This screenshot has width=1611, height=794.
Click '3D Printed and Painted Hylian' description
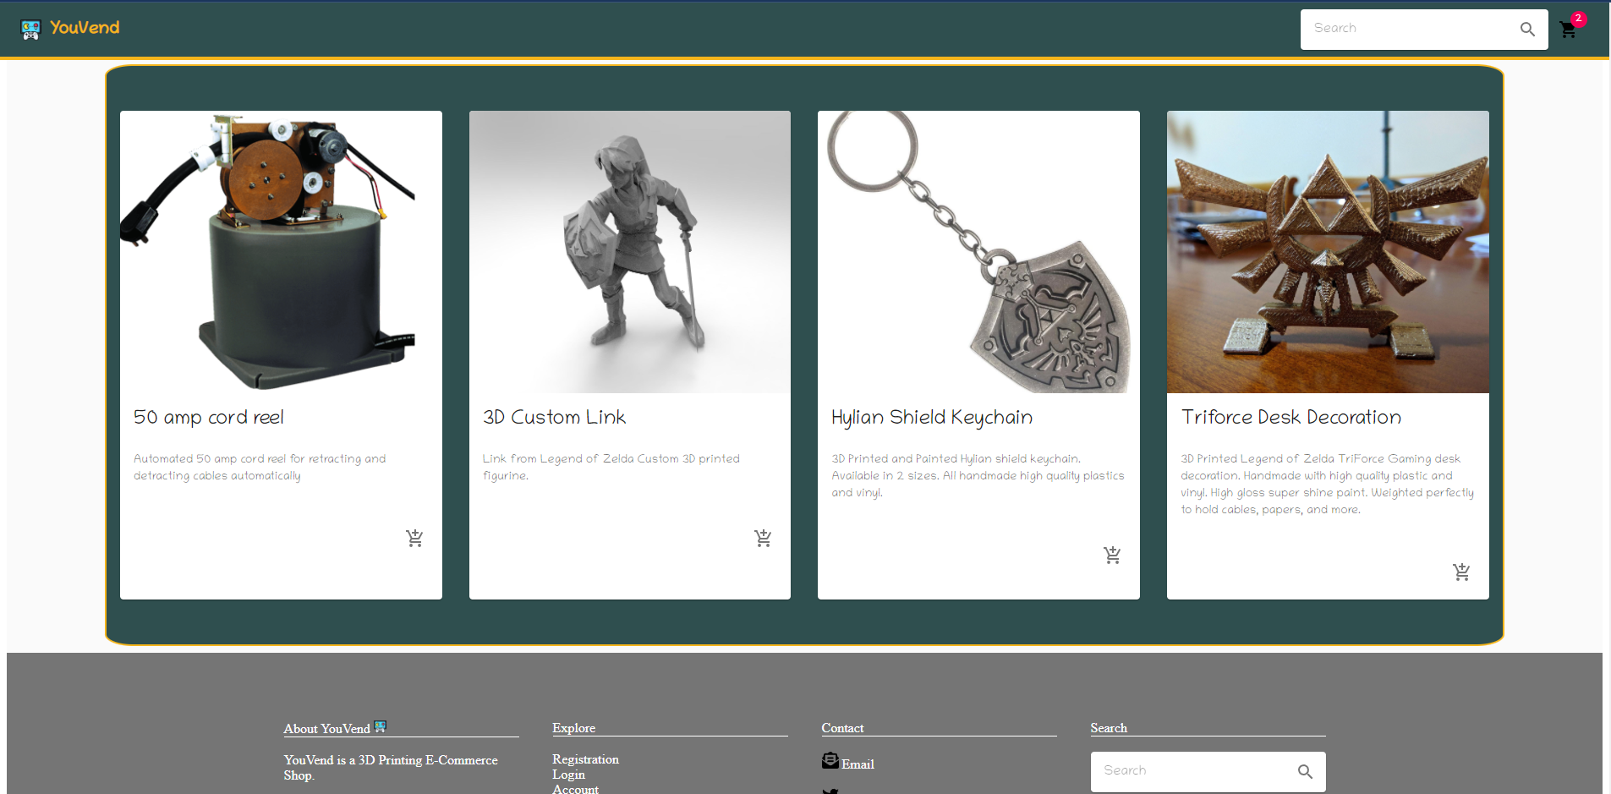point(978,476)
